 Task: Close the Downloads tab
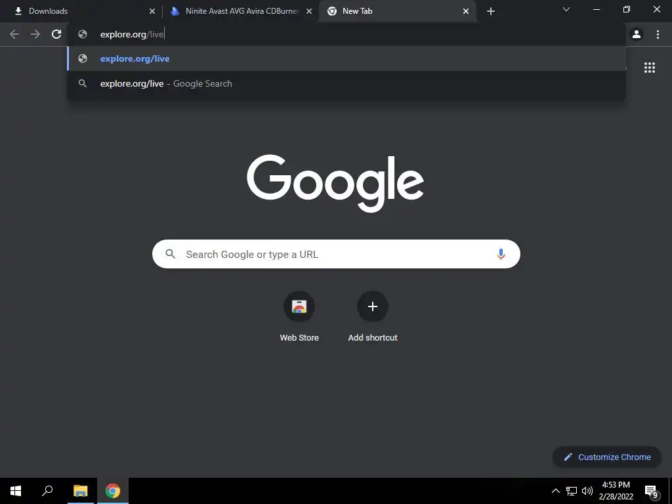[x=152, y=11]
